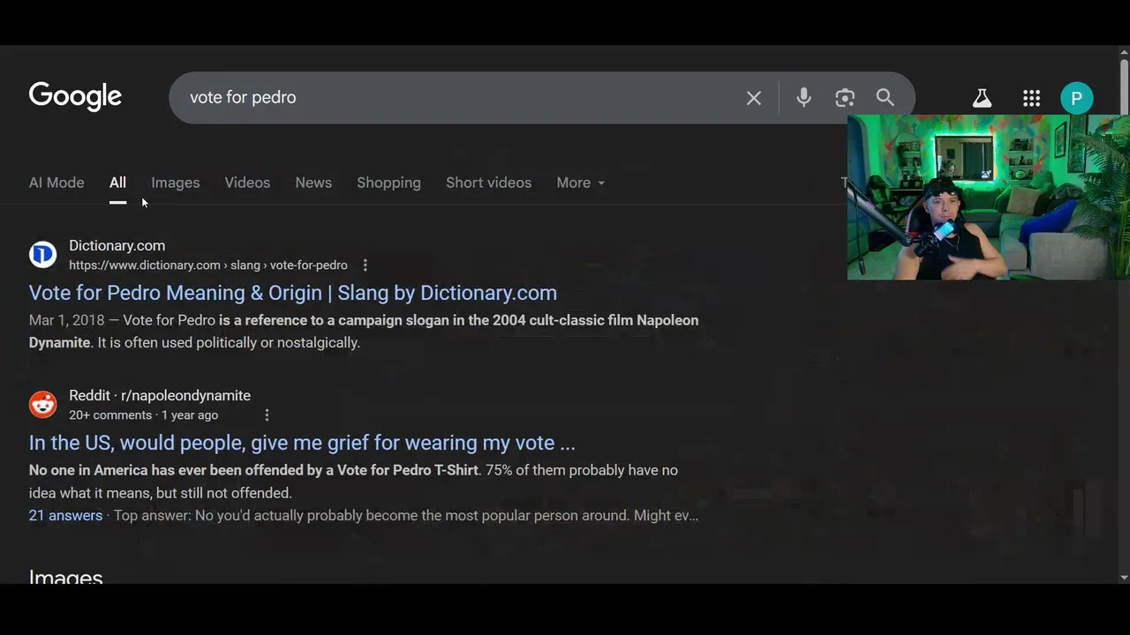Switch to AI Mode tab
Viewport: 1130px width, 635px height.
point(56,183)
